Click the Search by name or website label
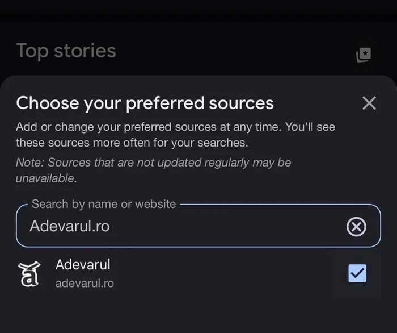This screenshot has width=397, height=333. (x=104, y=204)
